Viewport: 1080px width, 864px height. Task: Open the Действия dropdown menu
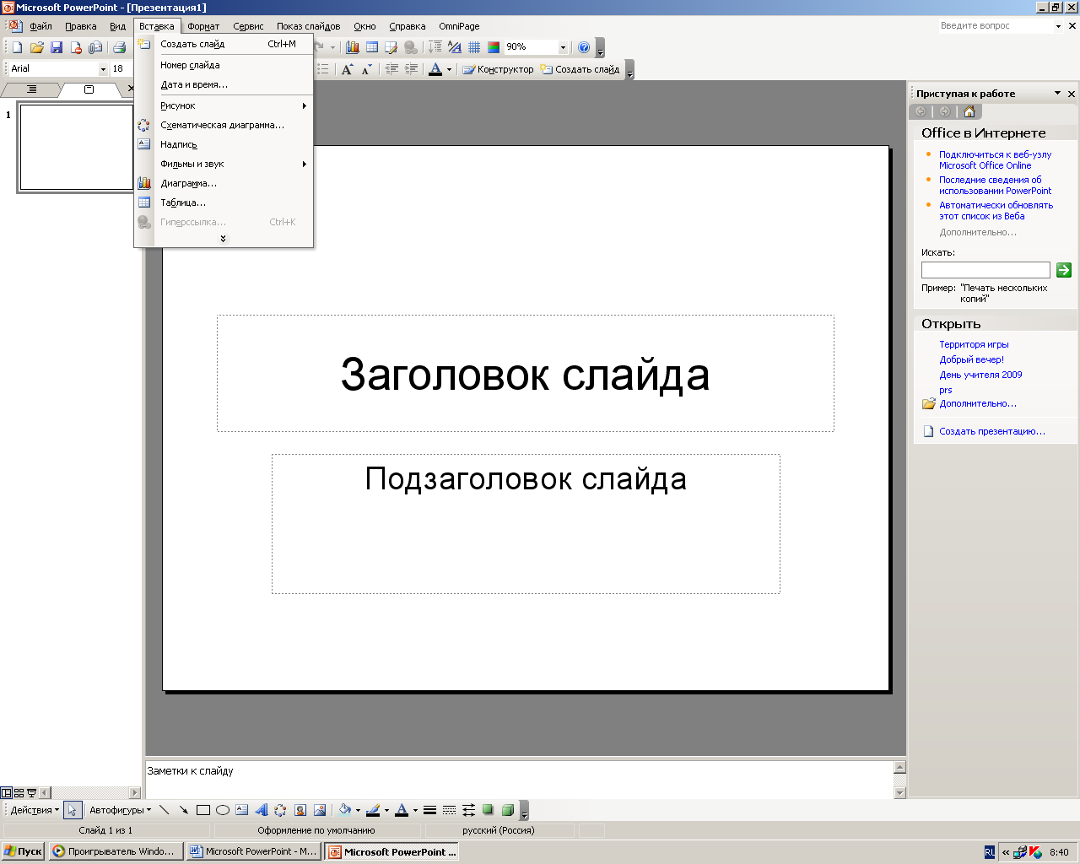click(x=35, y=810)
